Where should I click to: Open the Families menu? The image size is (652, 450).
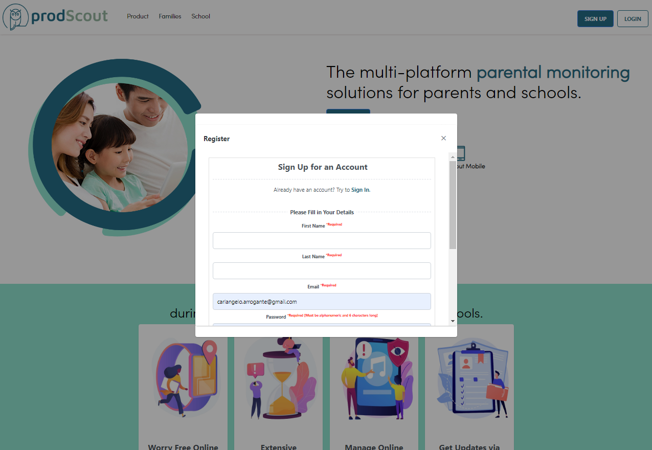click(x=170, y=16)
